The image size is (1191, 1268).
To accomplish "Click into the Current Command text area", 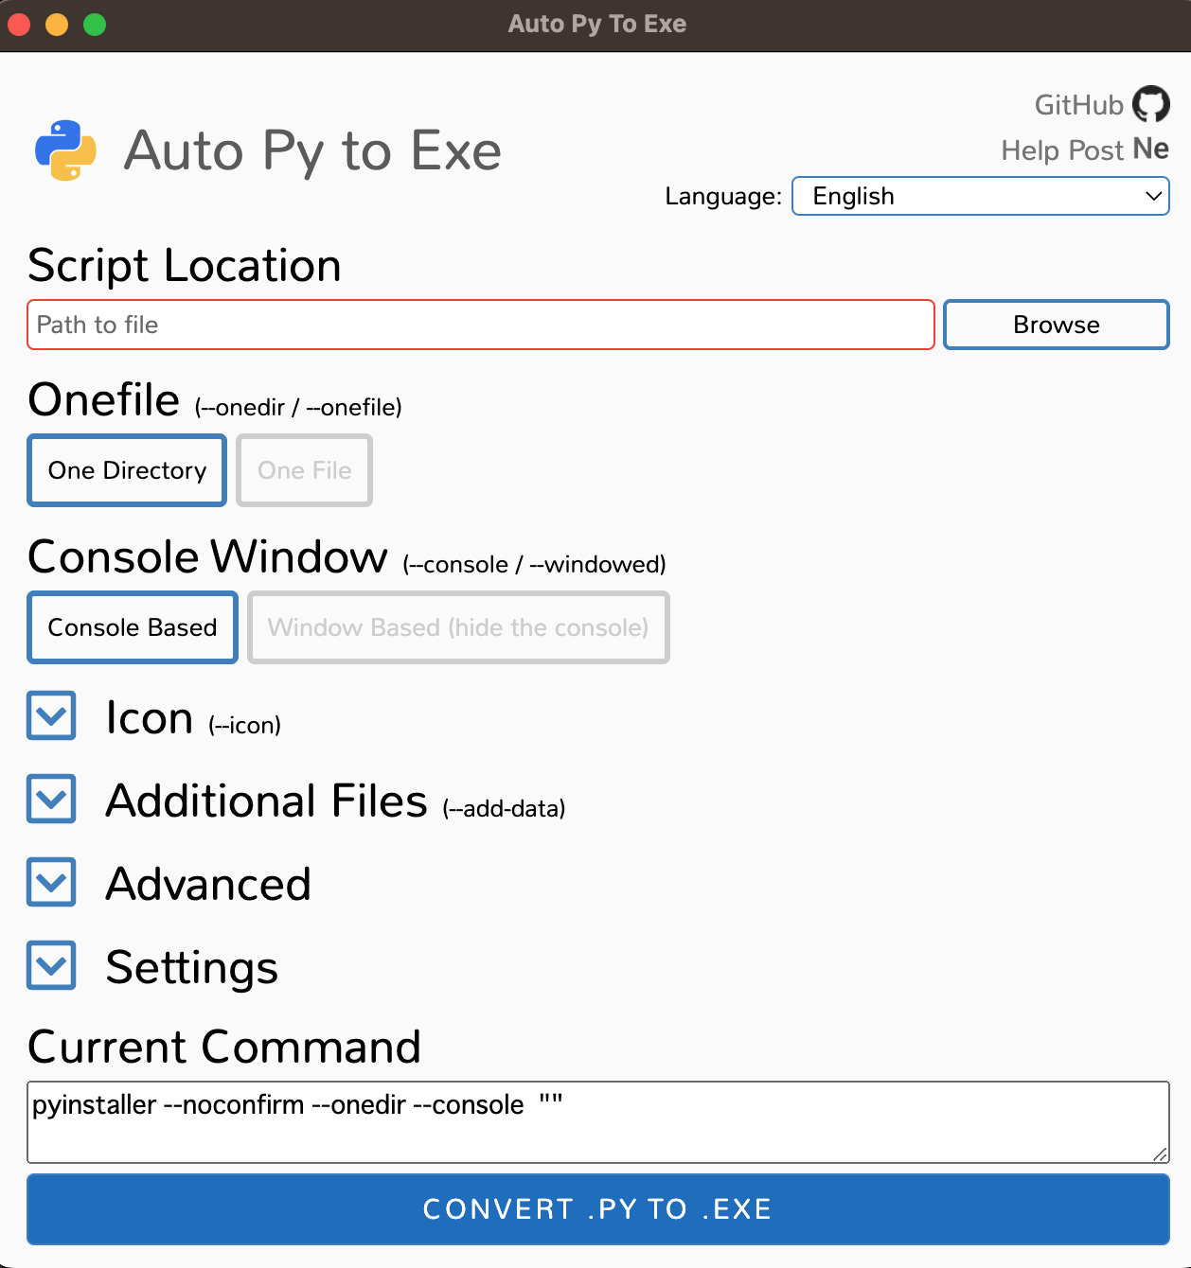I will point(598,1122).
